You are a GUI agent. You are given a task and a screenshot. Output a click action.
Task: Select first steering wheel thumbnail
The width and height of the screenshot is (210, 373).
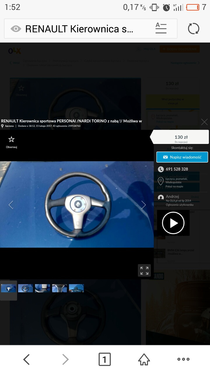click(8, 288)
